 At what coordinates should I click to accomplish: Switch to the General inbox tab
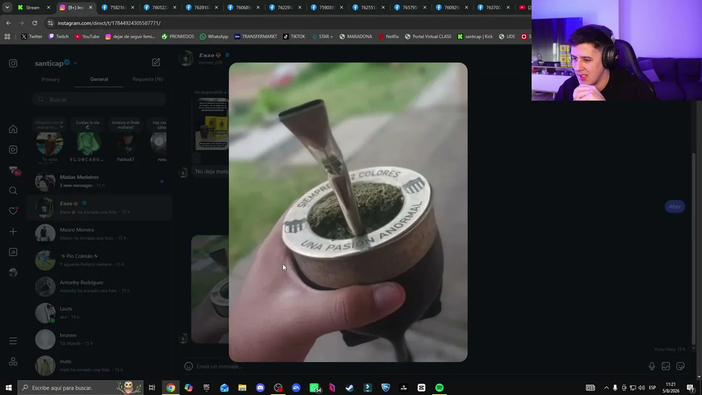click(99, 79)
